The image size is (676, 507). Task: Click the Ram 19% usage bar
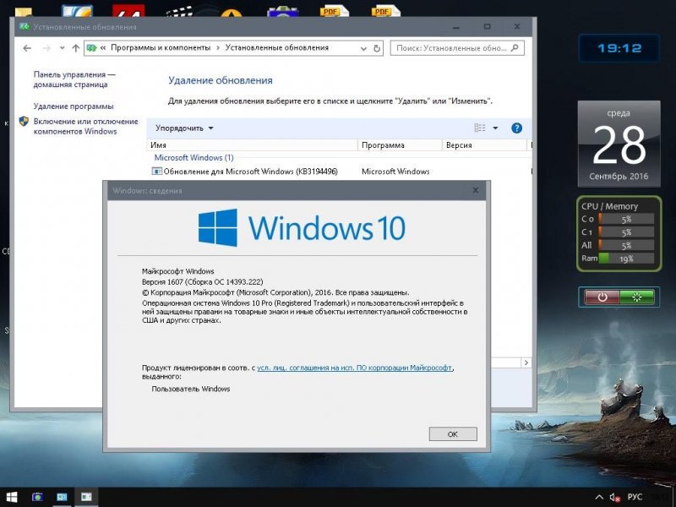[x=626, y=259]
